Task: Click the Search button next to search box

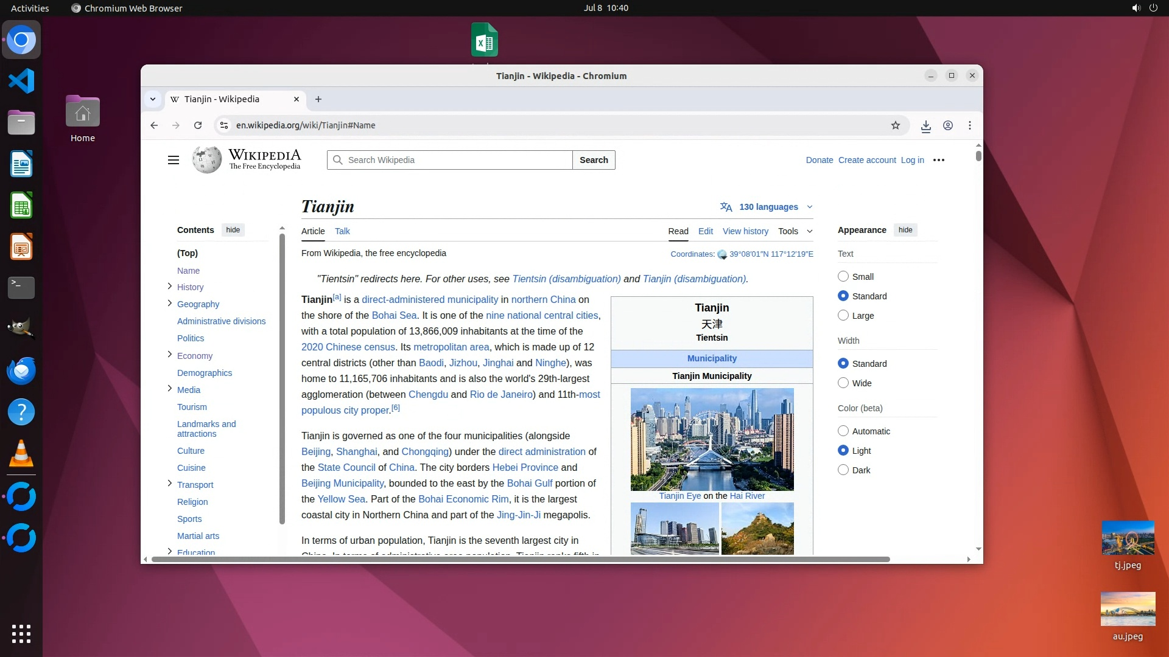Action: pos(594,160)
